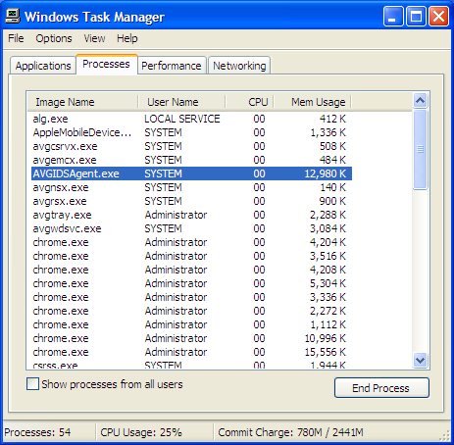Select the chrome.exe row using 3,336 K
This screenshot has width=454, height=445.
coord(191,297)
